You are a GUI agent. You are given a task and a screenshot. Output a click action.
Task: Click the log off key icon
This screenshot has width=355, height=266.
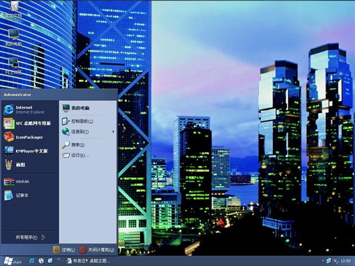pyautogui.click(x=56, y=250)
